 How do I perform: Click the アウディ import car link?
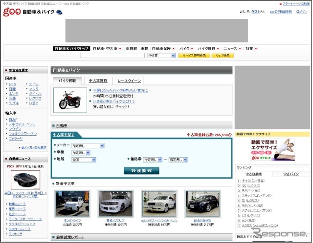(15, 129)
